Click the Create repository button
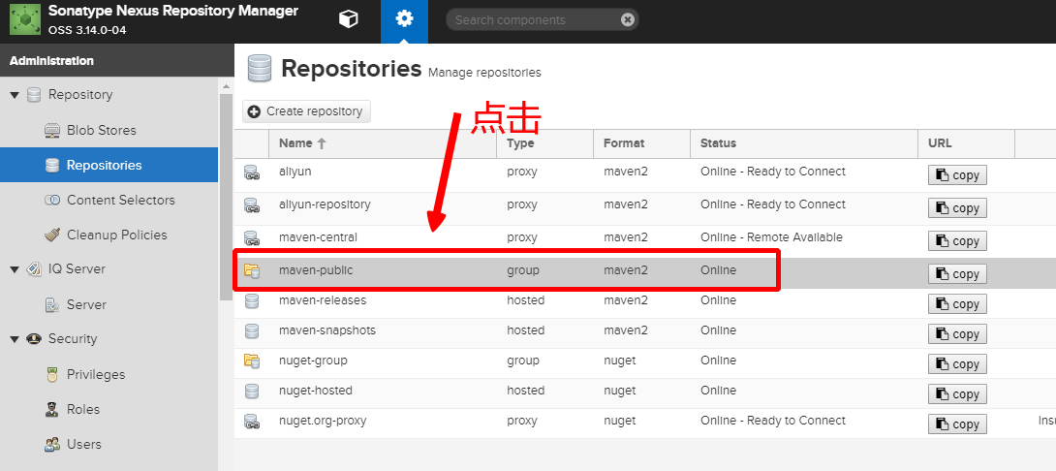The image size is (1056, 471). [x=306, y=111]
